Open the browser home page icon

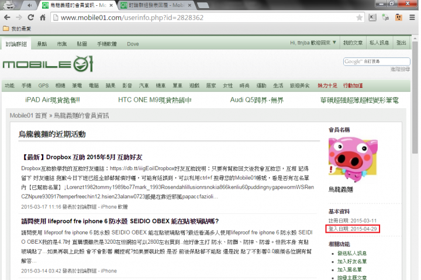(x=43, y=18)
